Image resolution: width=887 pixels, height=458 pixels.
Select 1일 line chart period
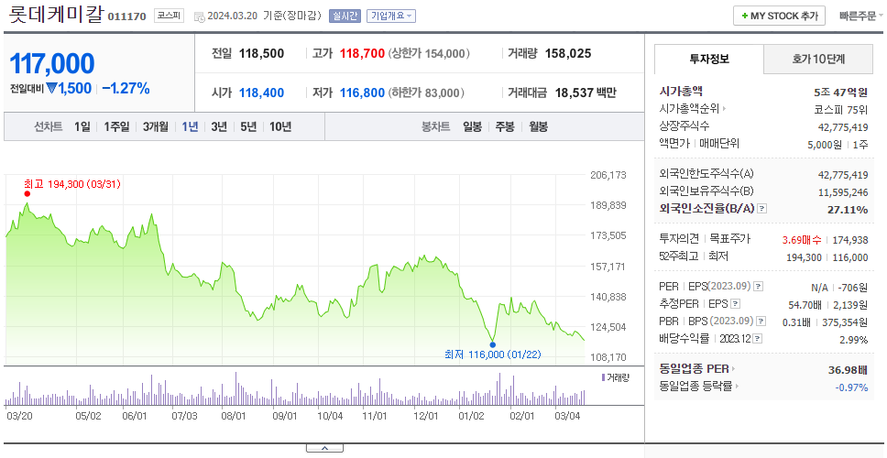point(82,126)
